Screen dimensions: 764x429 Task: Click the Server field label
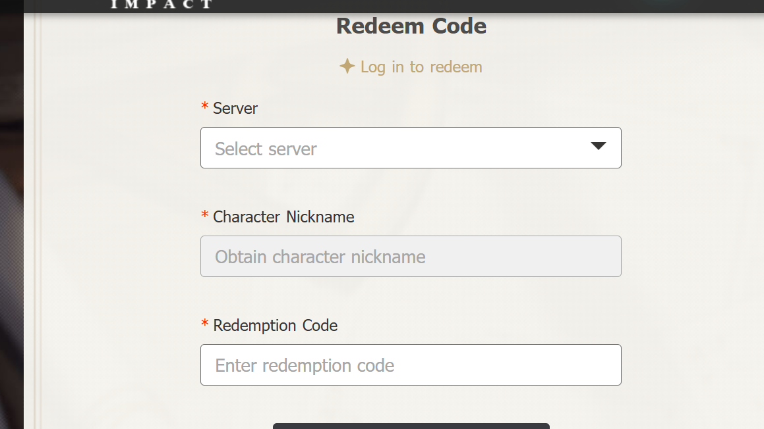pyautogui.click(x=235, y=109)
